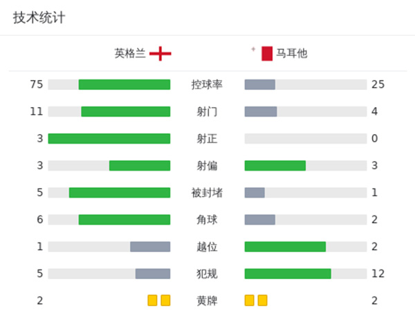The image size is (415, 313).
Task: Click England's gray 犯规 fouls bar
Action: pyautogui.click(x=153, y=274)
